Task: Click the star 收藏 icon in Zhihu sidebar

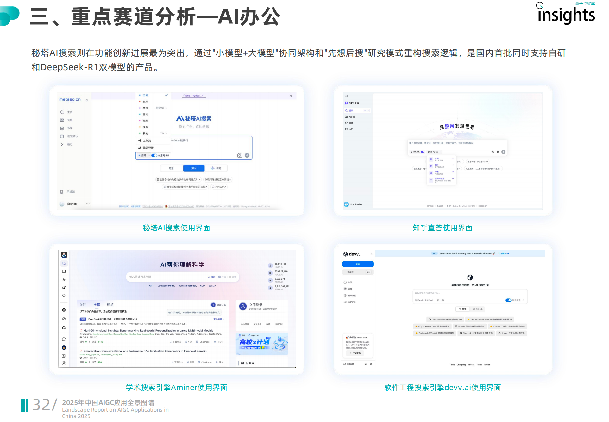Action: (346, 123)
